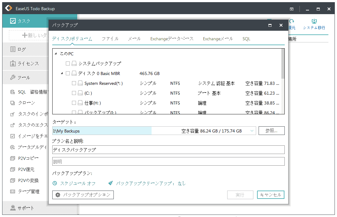The height and width of the screenshot is (217, 337).
Task: Click the システム移行 icon in toolbar
Action: point(314,21)
